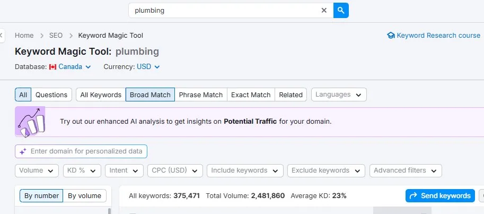Go to SEO breadcrumb link
Image resolution: width=484 pixels, height=214 pixels.
(56, 36)
